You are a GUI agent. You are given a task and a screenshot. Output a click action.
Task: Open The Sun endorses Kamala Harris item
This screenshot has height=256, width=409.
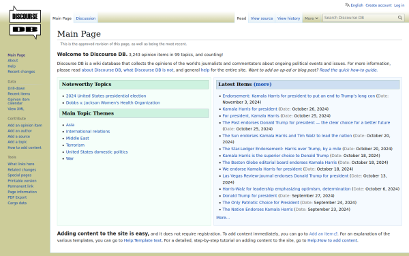pyautogui.click(x=287, y=136)
